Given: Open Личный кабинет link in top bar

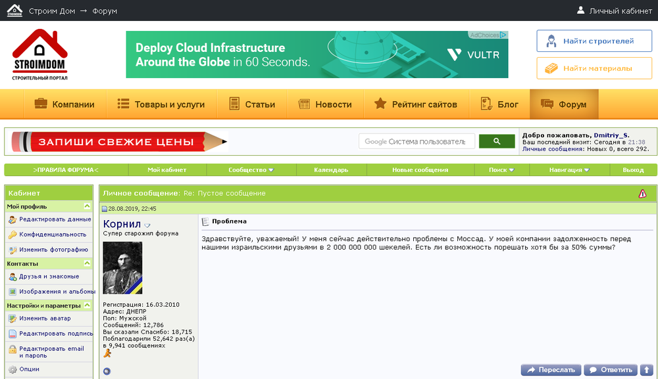Looking at the screenshot, I should 620,11.
